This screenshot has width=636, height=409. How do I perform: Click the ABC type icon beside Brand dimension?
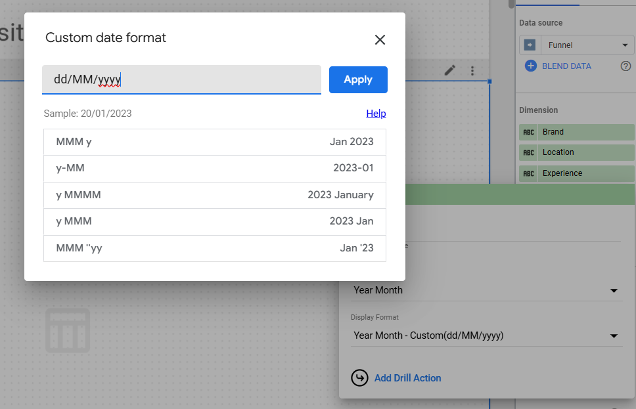click(529, 132)
